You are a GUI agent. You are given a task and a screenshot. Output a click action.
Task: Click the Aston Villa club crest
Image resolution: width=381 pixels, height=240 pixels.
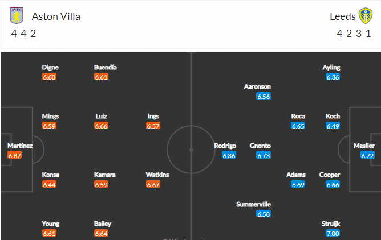(17, 16)
